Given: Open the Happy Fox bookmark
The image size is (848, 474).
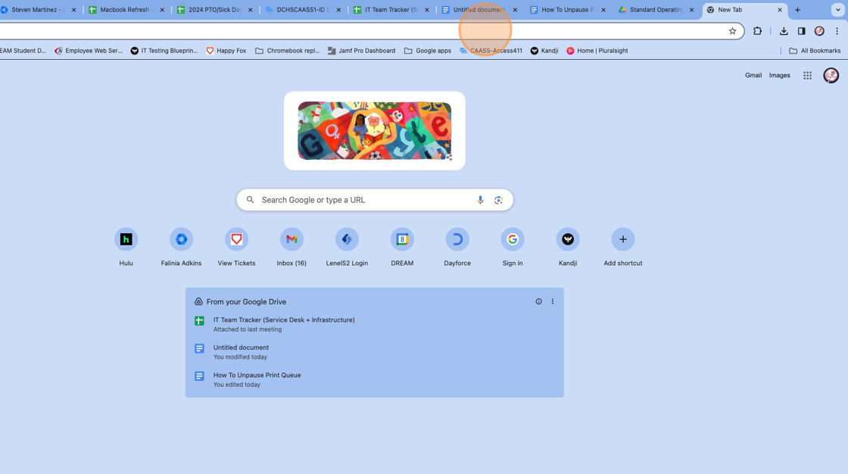Looking at the screenshot, I should pyautogui.click(x=226, y=50).
